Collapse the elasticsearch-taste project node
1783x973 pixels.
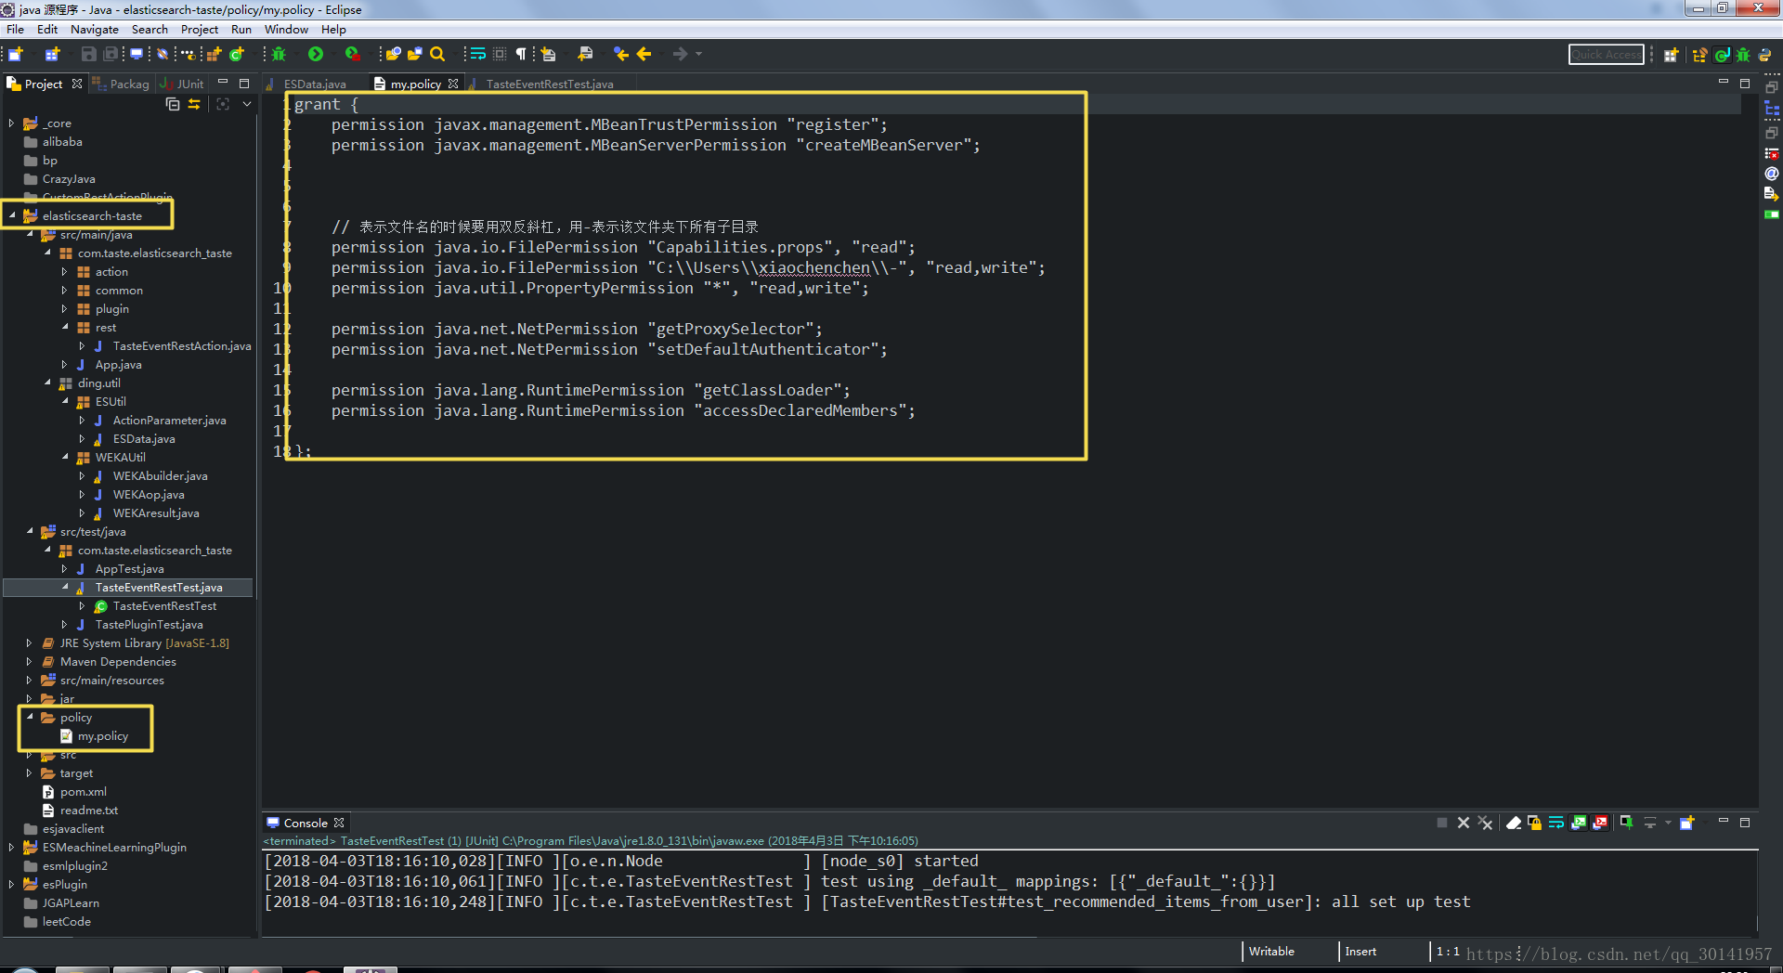pyautogui.click(x=12, y=215)
